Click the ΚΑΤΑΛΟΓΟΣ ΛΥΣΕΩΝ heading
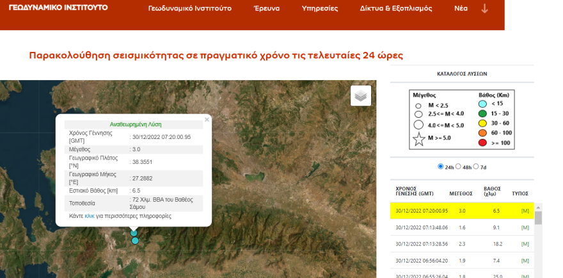The width and height of the screenshot is (563, 278). [462, 74]
